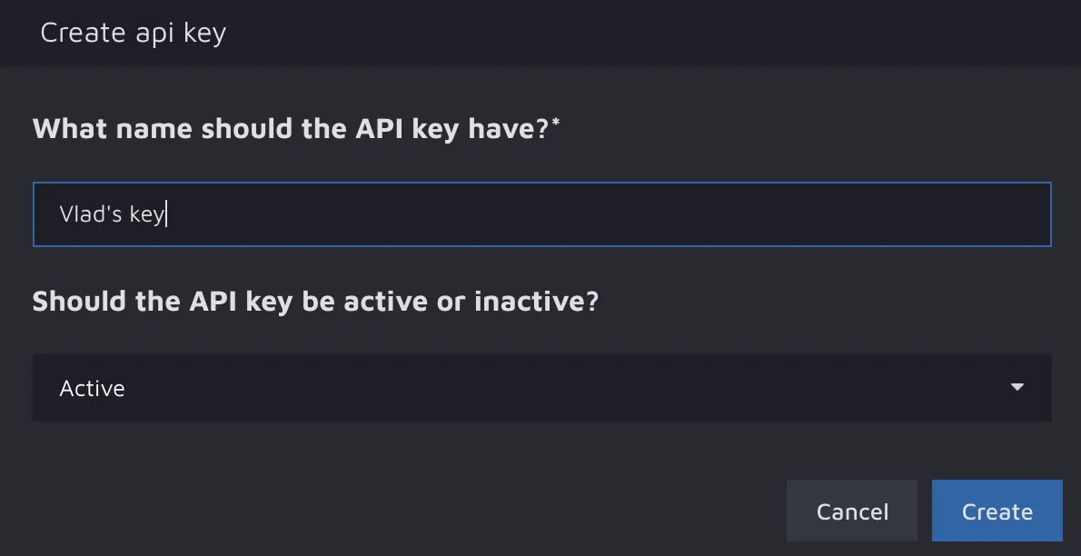Click the "Should the API key be active or inactive?" label
The height and width of the screenshot is (556, 1081).
click(315, 301)
